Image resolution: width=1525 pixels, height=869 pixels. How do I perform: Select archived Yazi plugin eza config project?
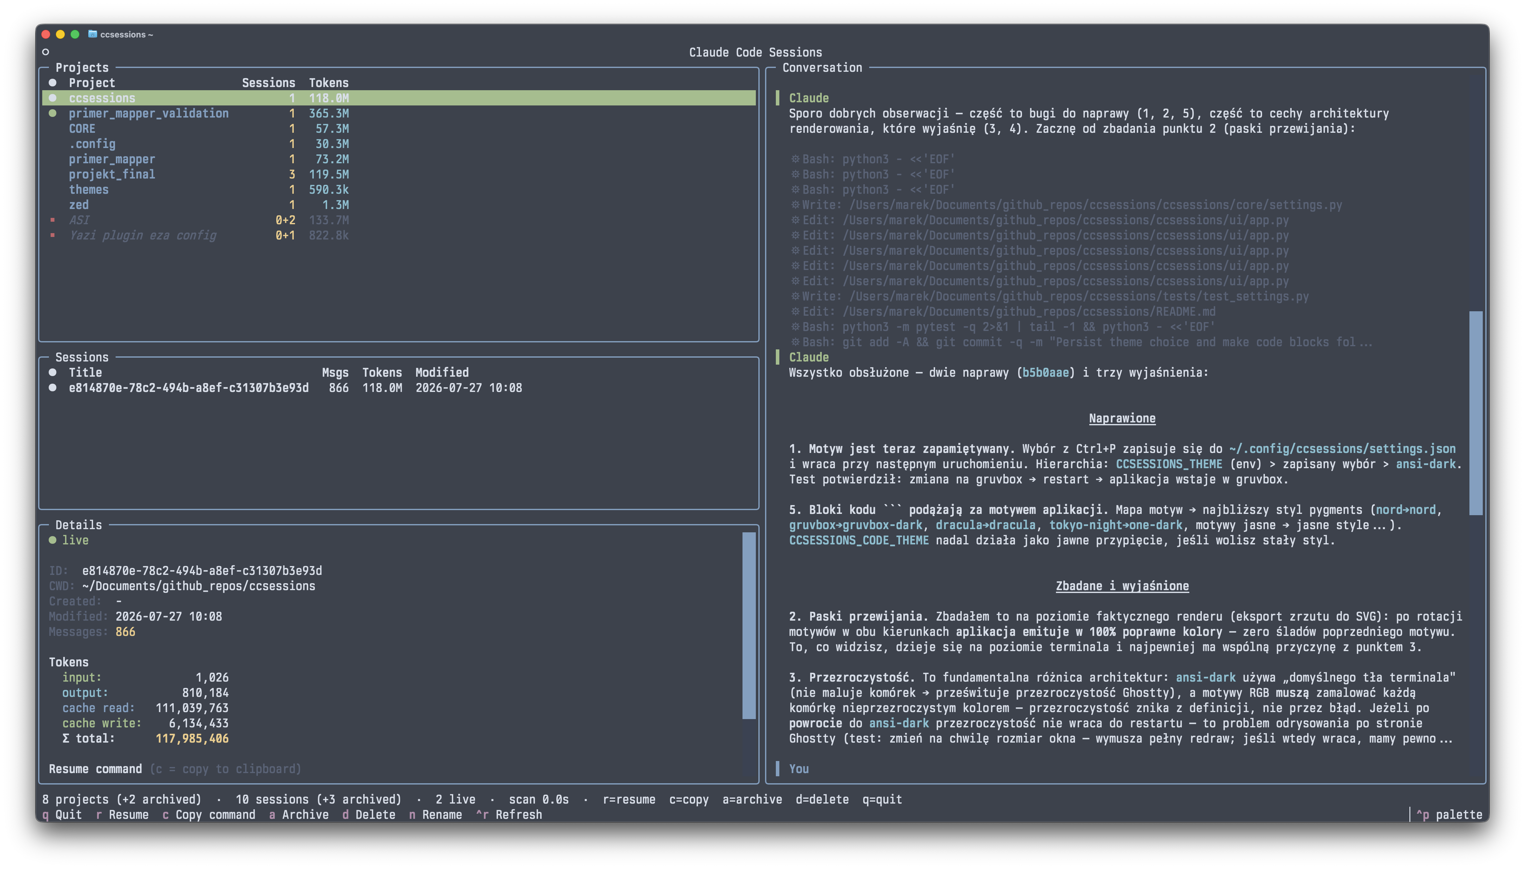pyautogui.click(x=399, y=235)
